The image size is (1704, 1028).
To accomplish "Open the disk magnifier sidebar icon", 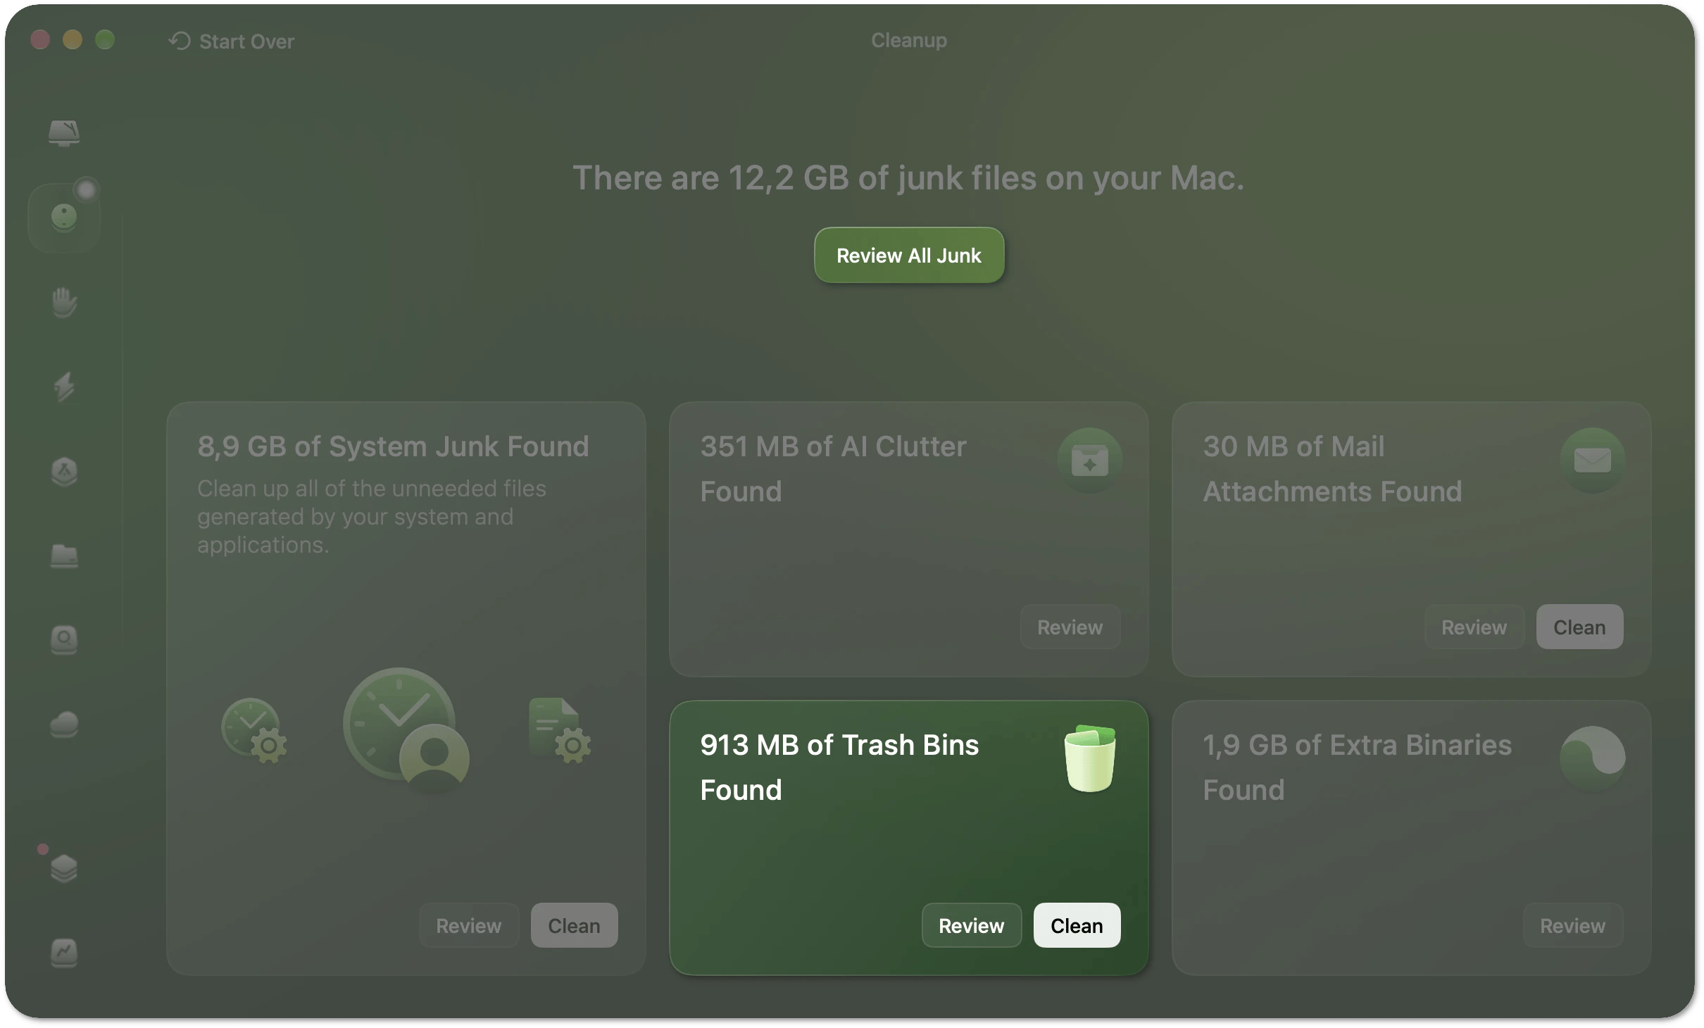I will [64, 640].
